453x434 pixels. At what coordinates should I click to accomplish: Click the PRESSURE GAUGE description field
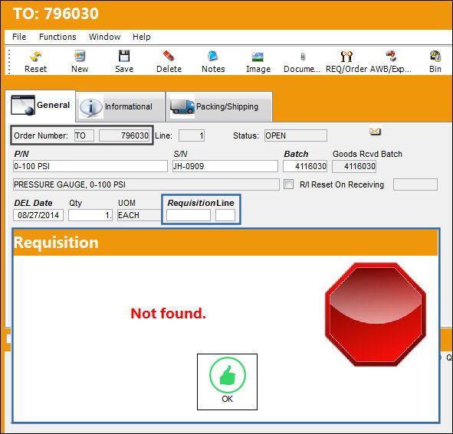coord(146,184)
